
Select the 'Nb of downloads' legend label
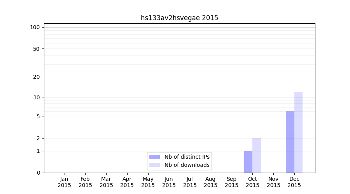click(187, 165)
